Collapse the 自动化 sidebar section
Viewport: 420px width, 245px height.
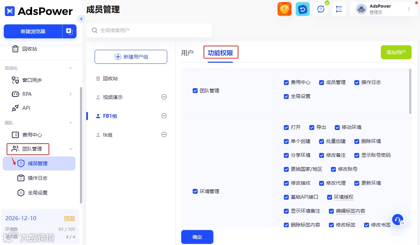click(x=71, y=68)
